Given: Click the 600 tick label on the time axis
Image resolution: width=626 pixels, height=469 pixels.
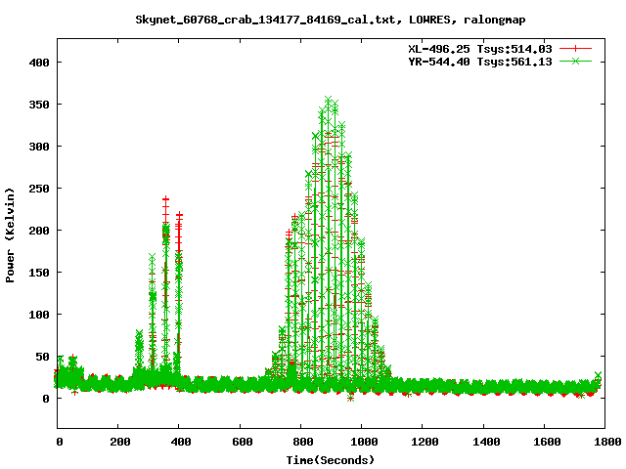Looking at the screenshot, I should (243, 442).
